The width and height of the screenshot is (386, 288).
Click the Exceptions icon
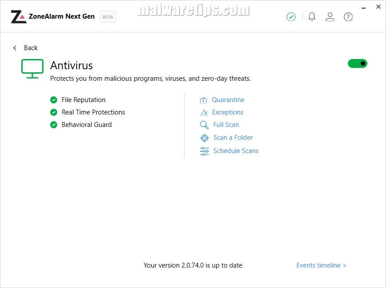click(x=204, y=112)
